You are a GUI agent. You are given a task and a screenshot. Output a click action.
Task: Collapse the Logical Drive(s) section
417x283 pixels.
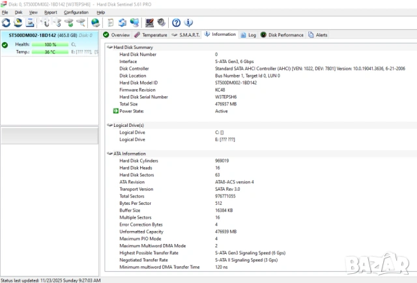tap(109, 125)
